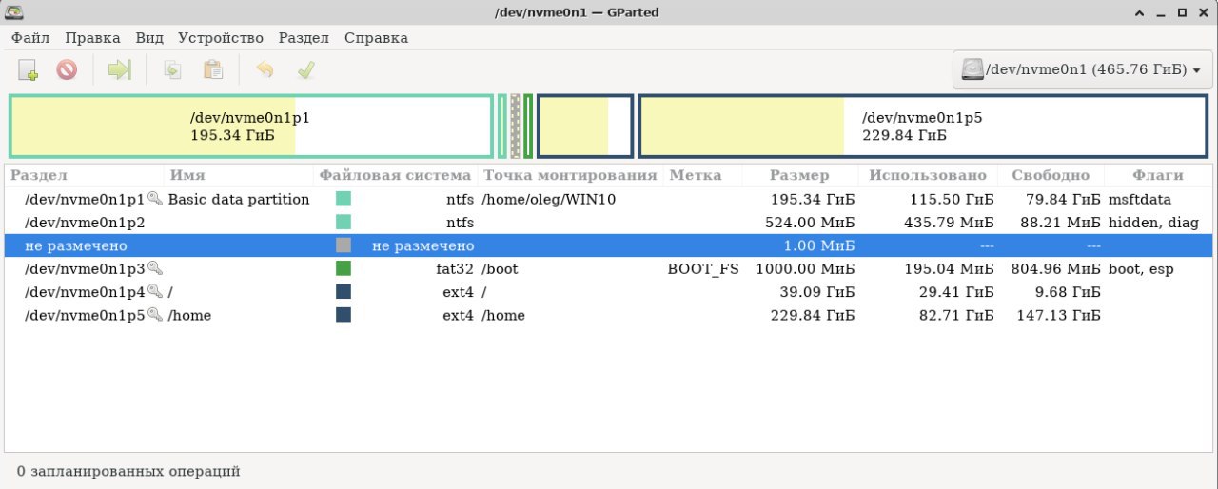Viewport: 1218px width, 489px height.
Task: Click the ntfs color swatch in nvme0n1p1 row
Action: (x=344, y=199)
